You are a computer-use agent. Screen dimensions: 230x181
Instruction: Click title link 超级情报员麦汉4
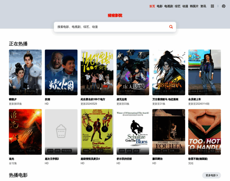[90, 159]
